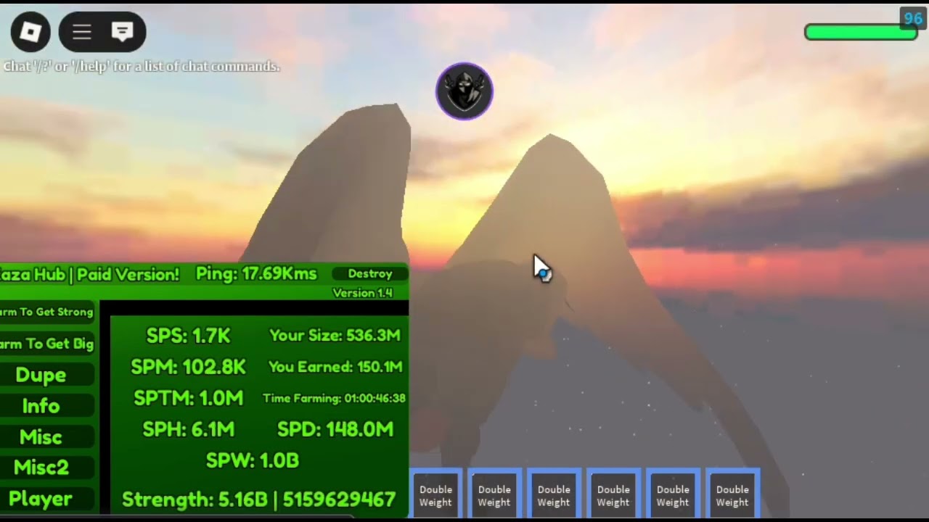Viewport: 929px width, 522px height.
Task: Click the SPM: 102.8K stat
Action: click(x=188, y=367)
